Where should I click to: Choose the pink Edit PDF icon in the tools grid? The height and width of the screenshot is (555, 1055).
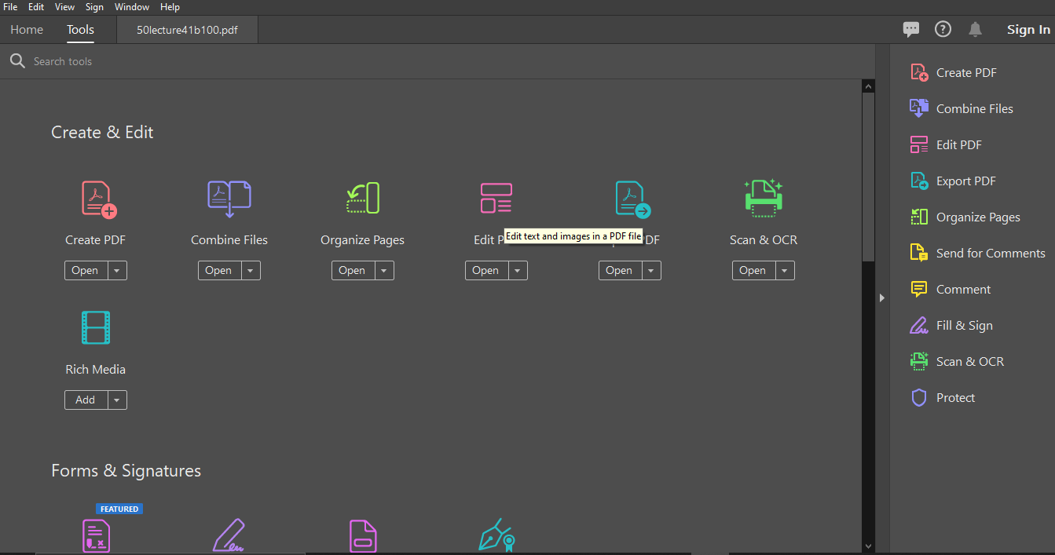coord(496,199)
